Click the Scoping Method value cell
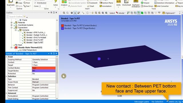This screenshot has width=183, height=103. [44, 60]
